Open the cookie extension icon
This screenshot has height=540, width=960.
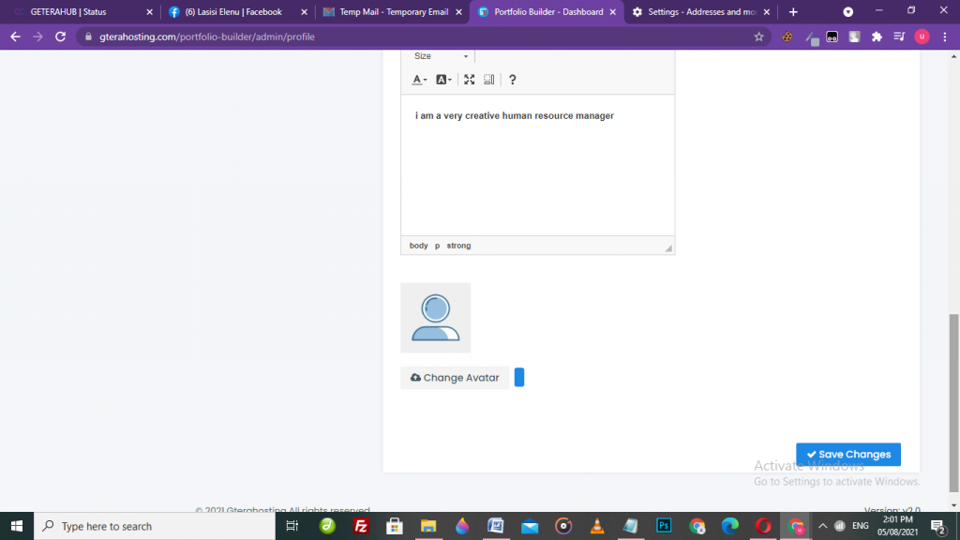pos(787,37)
